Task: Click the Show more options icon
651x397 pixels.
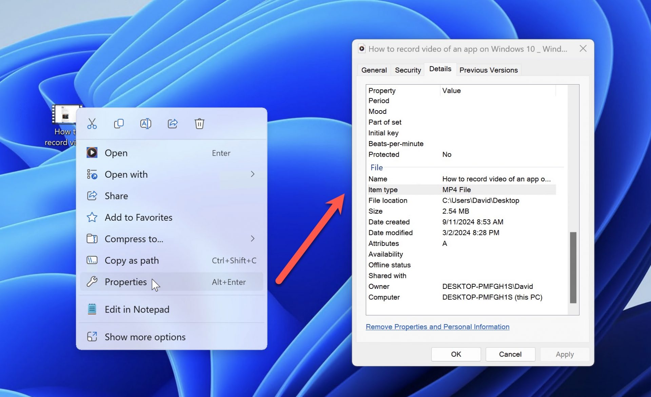Action: coord(92,337)
